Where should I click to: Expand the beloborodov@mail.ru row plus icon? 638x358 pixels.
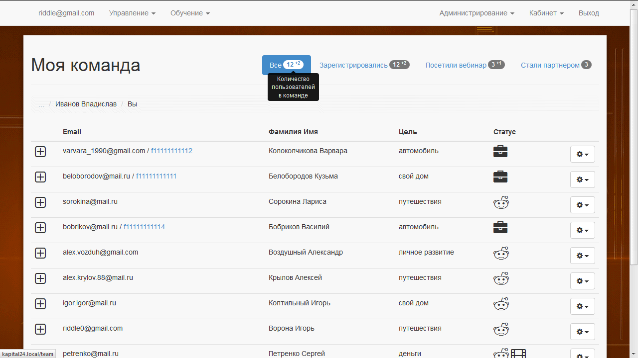pyautogui.click(x=40, y=177)
